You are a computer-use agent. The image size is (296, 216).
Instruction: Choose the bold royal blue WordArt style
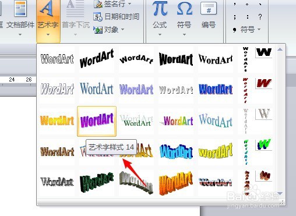pos(216,90)
